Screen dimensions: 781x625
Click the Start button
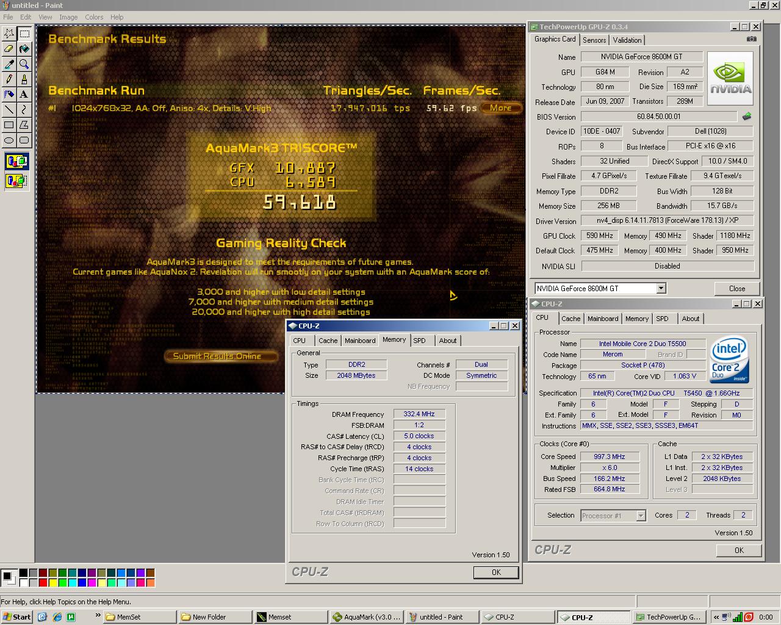pos(17,617)
